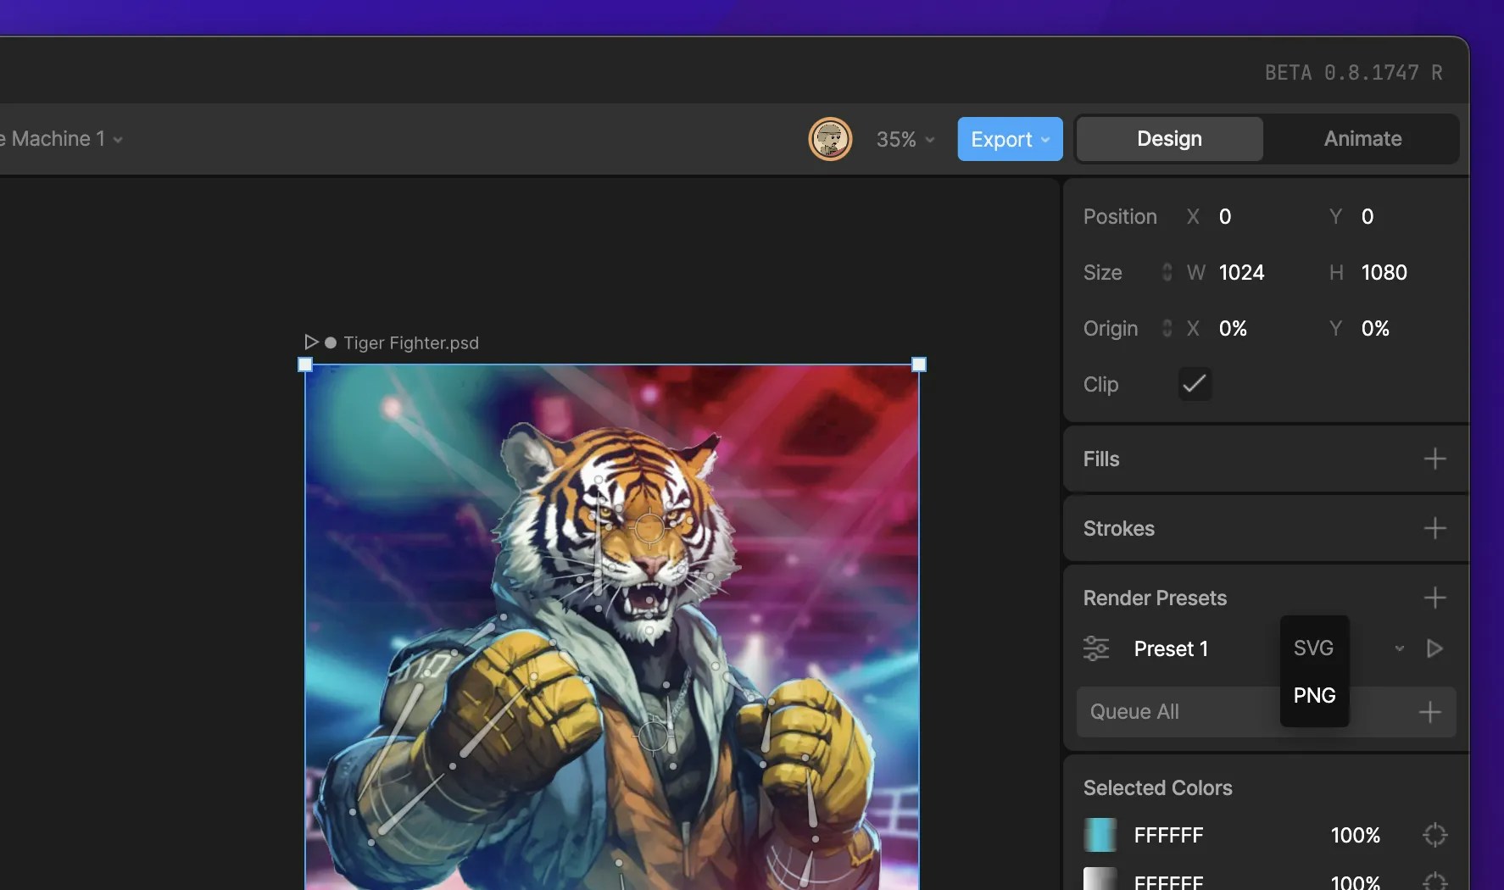Click the first color's target locate icon
This screenshot has width=1504, height=890.
pyautogui.click(x=1434, y=835)
